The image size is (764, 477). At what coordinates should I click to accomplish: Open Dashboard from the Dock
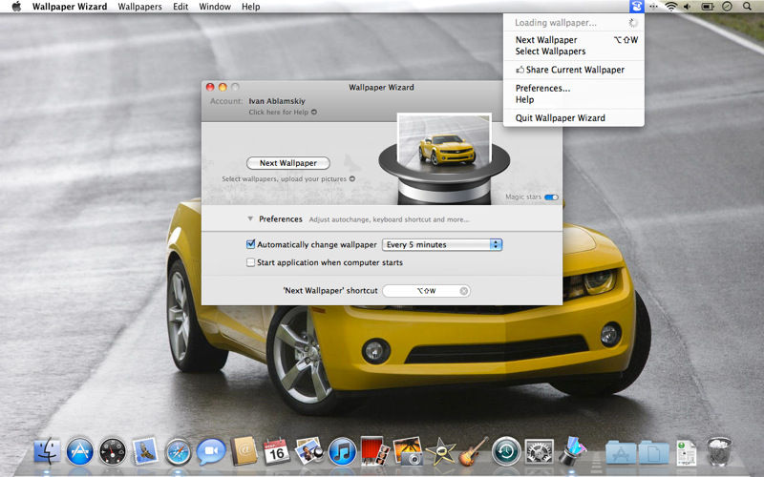113,451
